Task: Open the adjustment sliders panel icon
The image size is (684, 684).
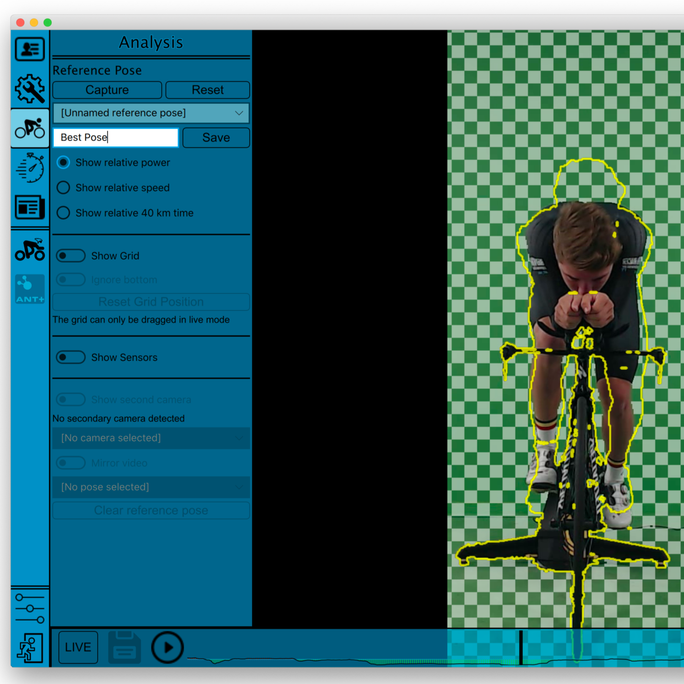Action: click(29, 608)
